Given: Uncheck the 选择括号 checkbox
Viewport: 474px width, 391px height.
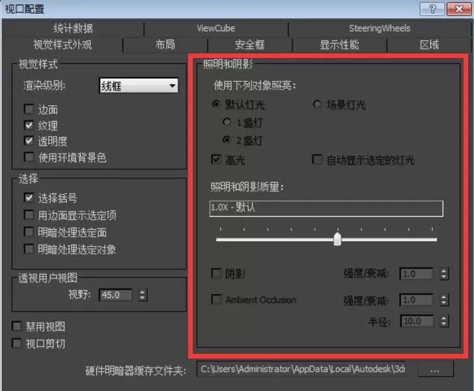Looking at the screenshot, I should click(x=29, y=198).
